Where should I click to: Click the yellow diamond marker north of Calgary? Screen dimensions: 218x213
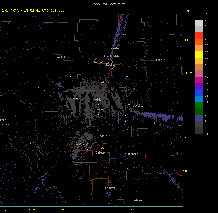[x=102, y=149]
